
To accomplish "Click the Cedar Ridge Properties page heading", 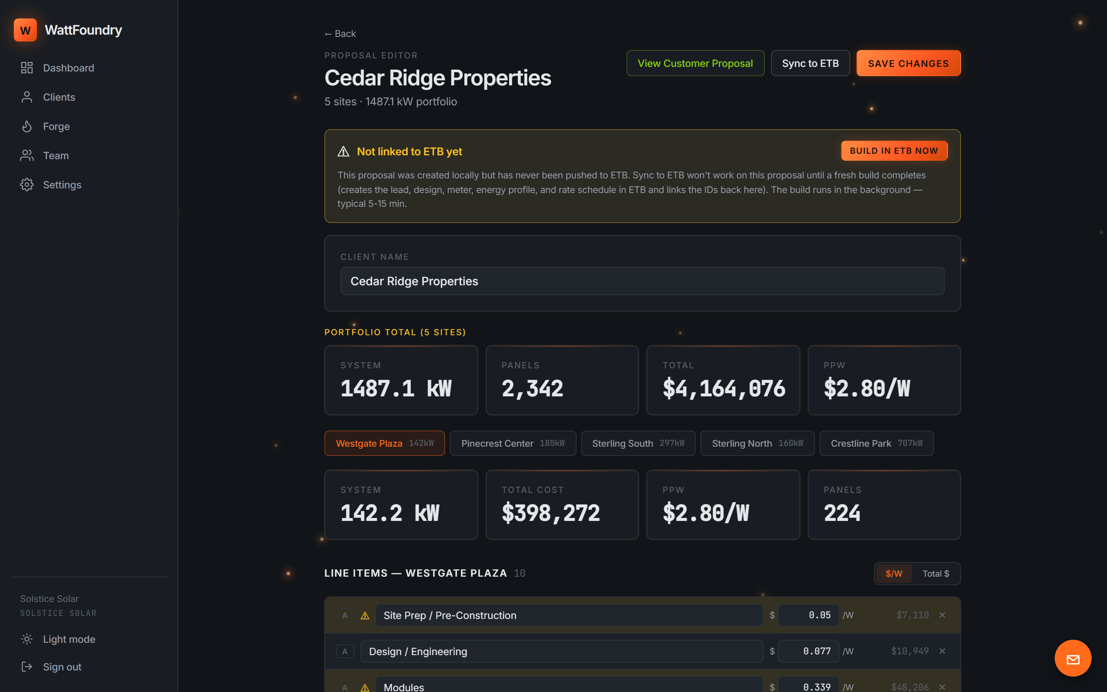I will 438,78.
